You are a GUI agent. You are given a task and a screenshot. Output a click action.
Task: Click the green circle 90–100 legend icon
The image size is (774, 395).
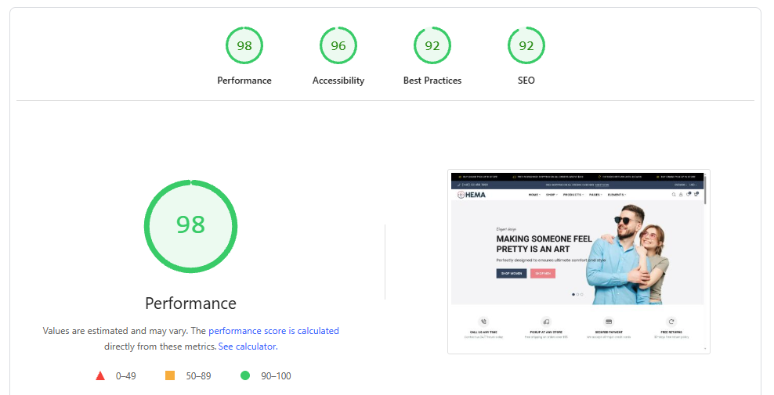(x=245, y=376)
